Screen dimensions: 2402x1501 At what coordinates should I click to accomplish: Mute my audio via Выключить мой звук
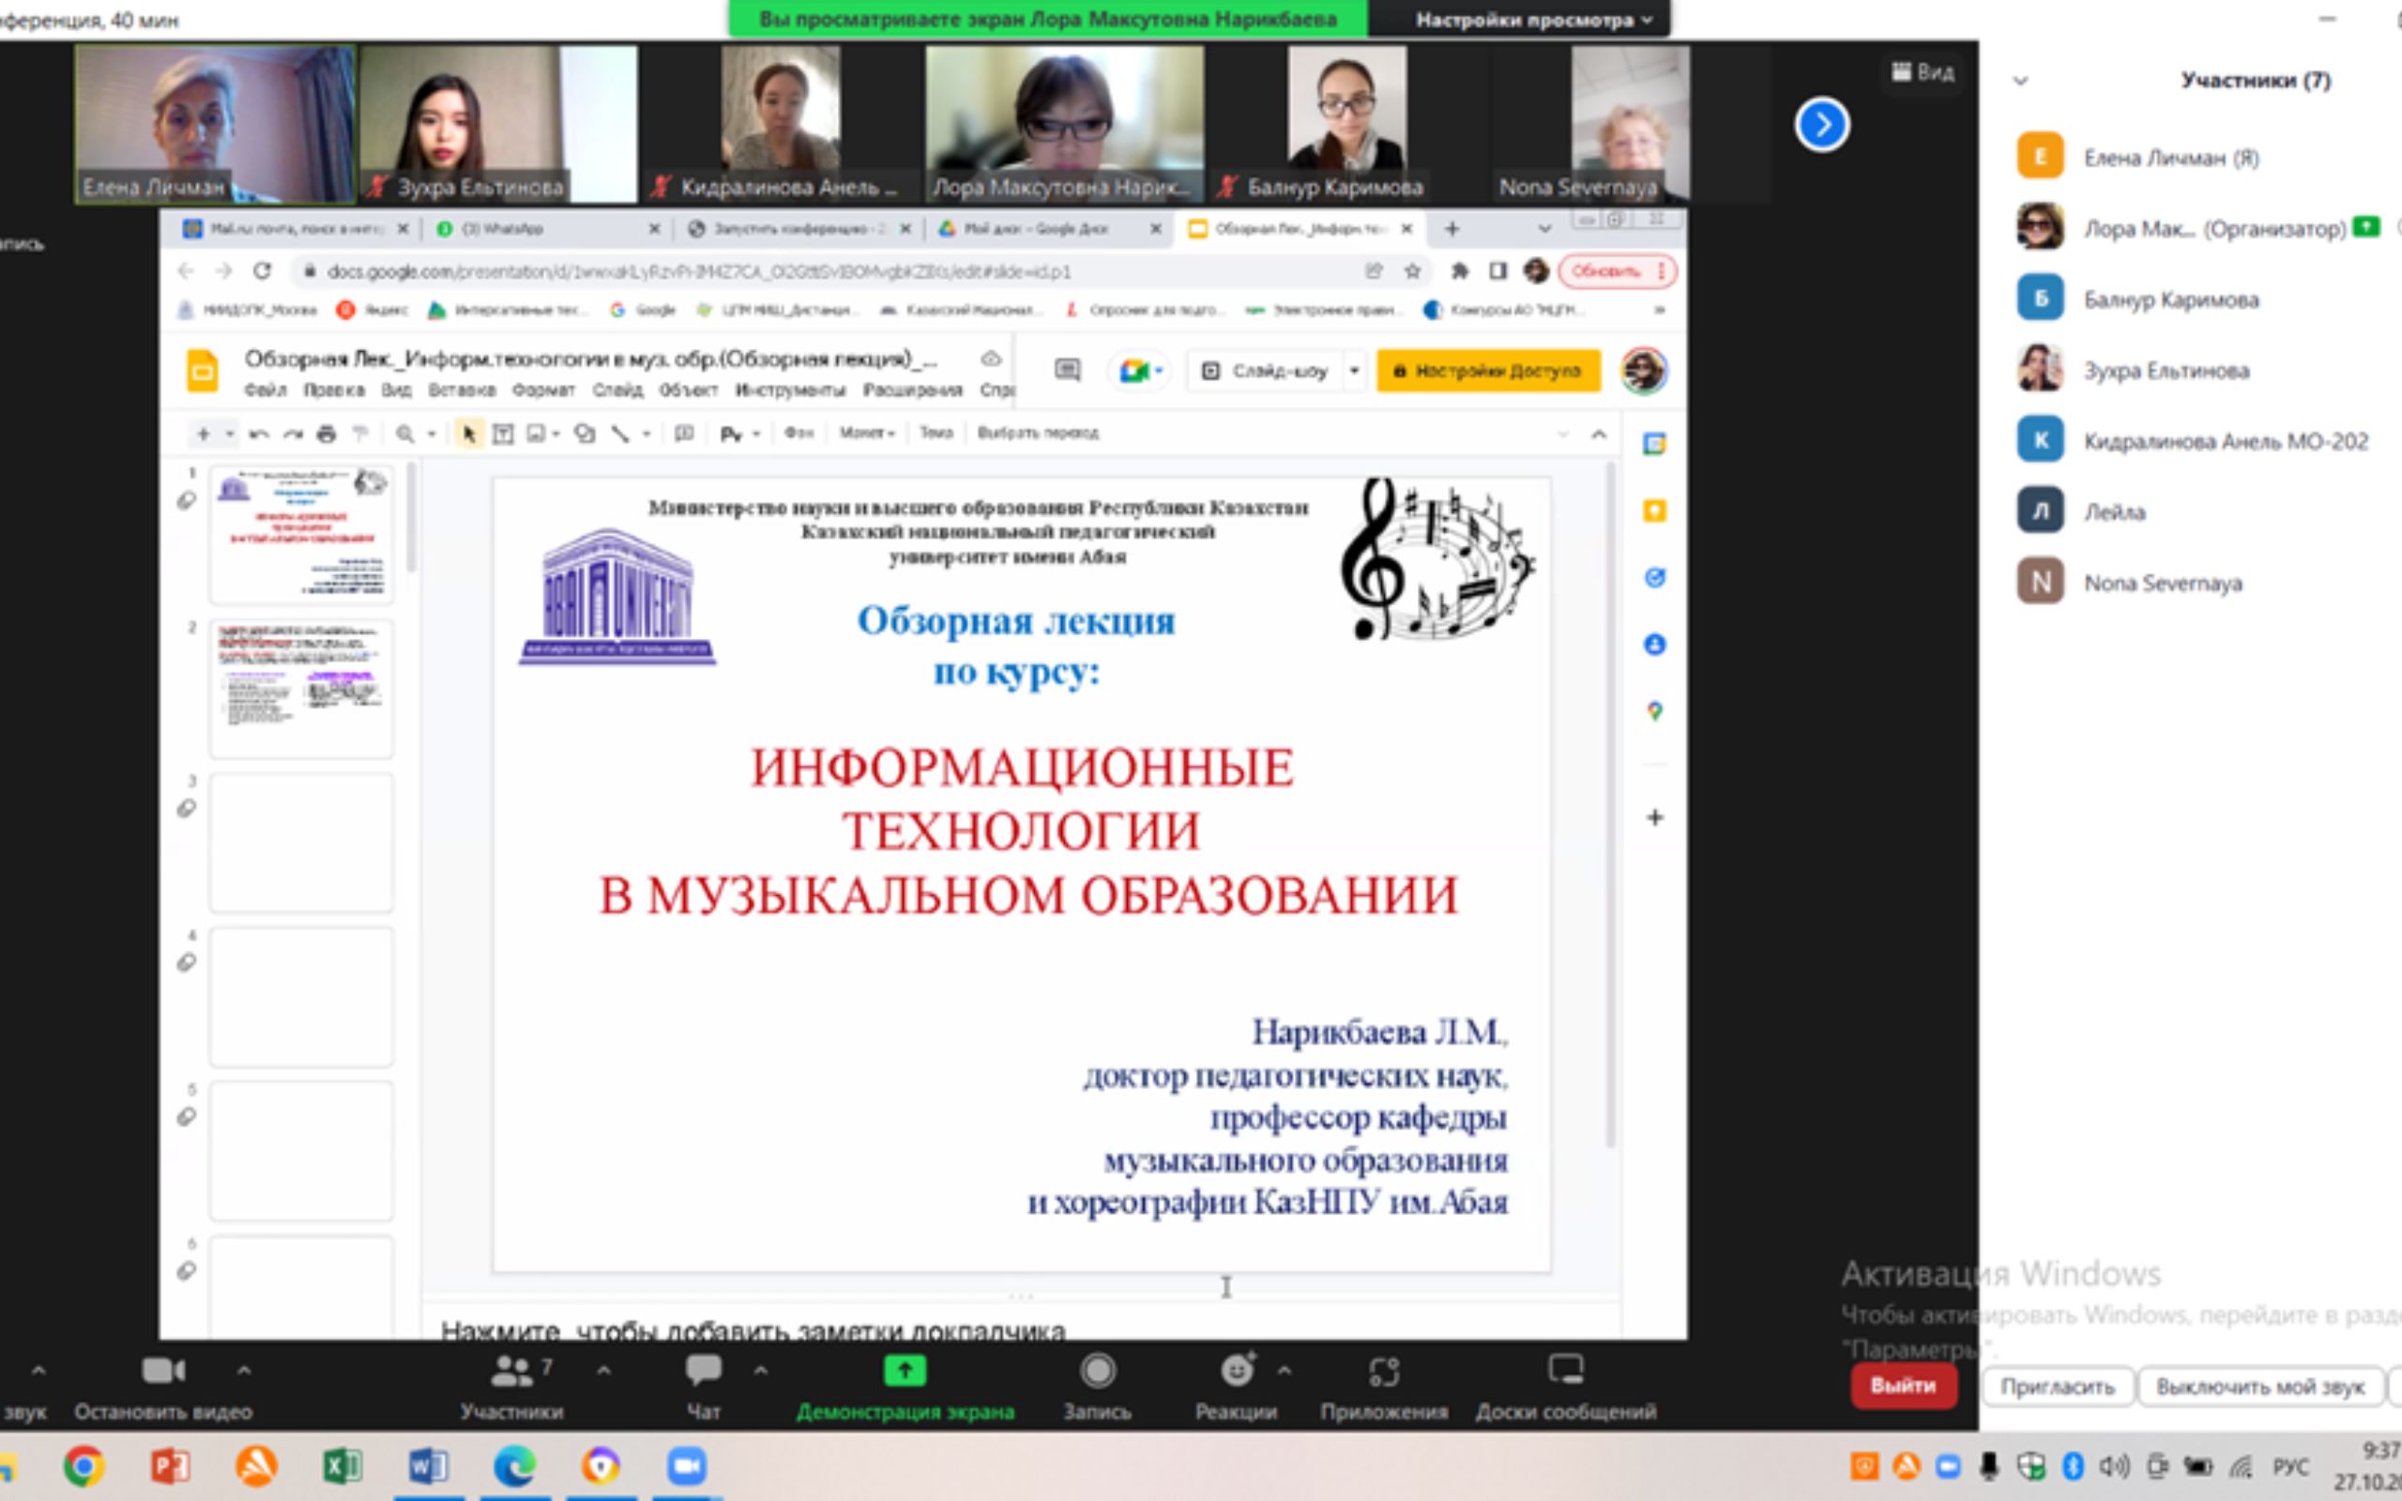(2259, 1387)
